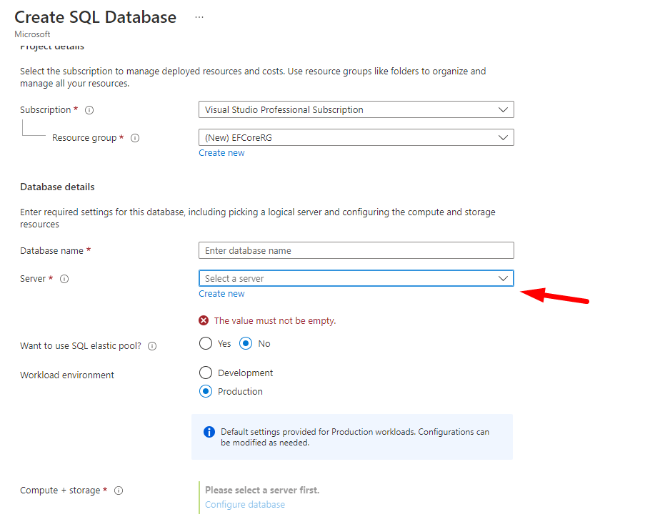This screenshot has width=650, height=527.
Task: Click the info icon next to Subscription
Action: click(89, 110)
